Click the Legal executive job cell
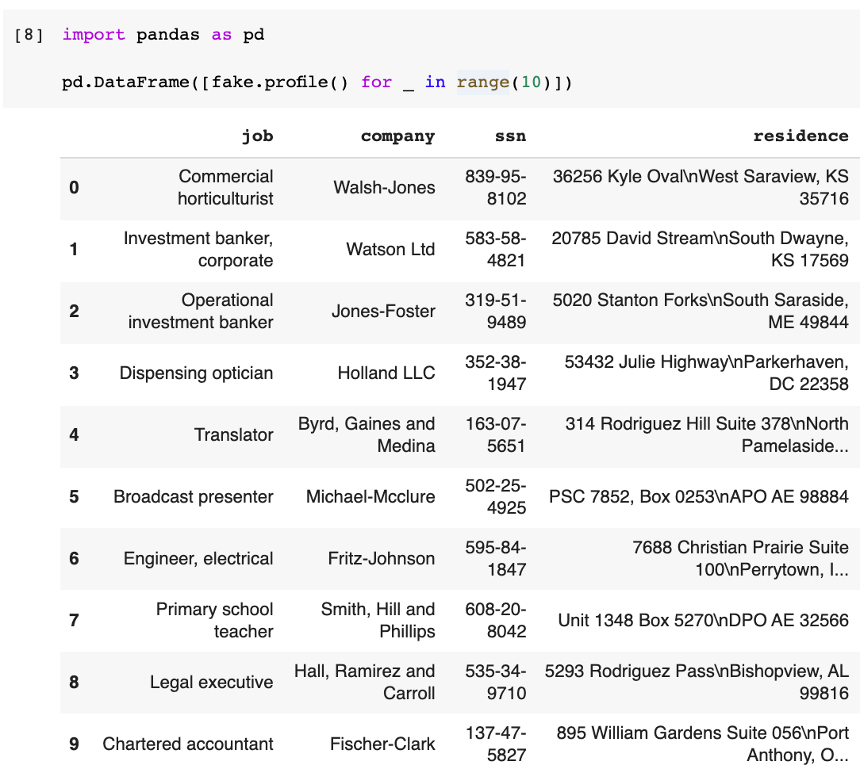Image resolution: width=860 pixels, height=769 pixels. tap(211, 683)
